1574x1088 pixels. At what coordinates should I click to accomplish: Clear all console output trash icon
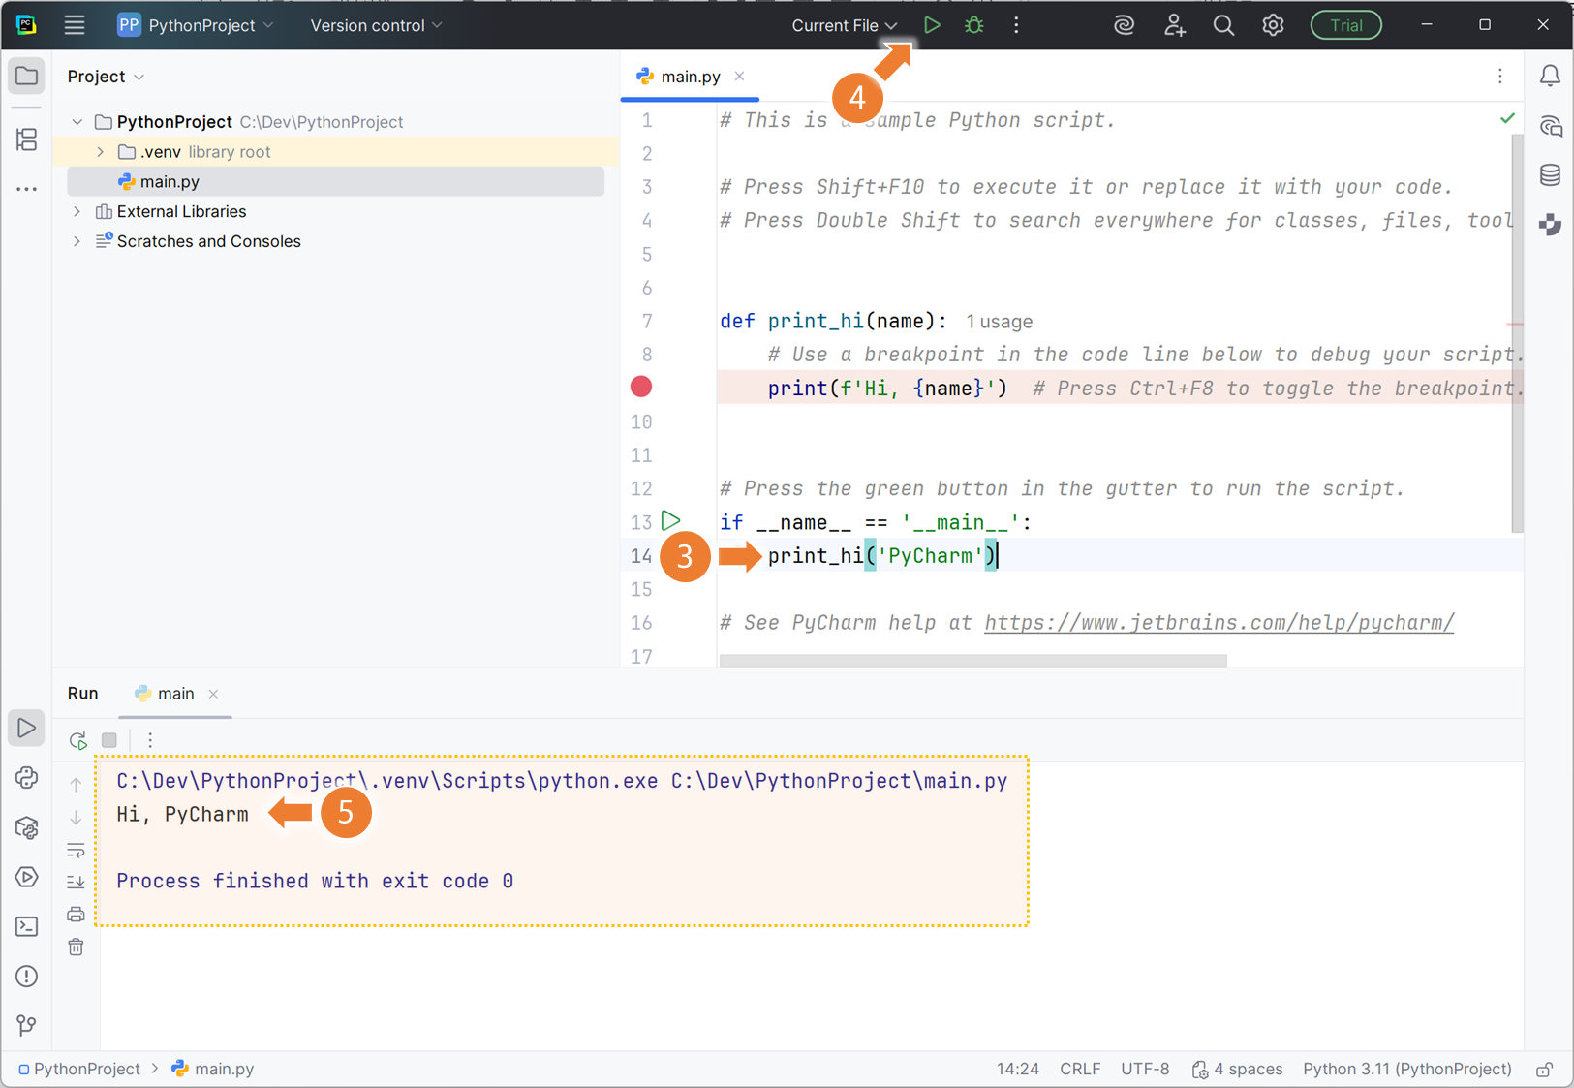(x=76, y=947)
